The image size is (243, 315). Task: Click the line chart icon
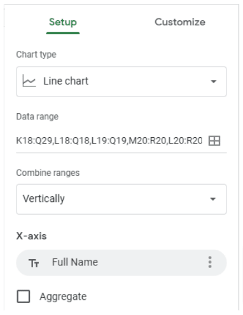click(29, 81)
